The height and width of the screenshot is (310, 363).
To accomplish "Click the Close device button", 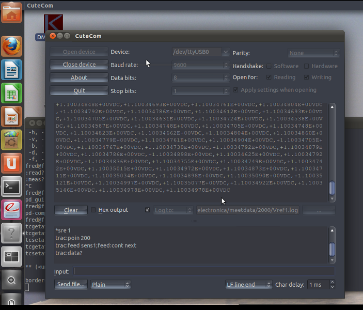I will [79, 65].
